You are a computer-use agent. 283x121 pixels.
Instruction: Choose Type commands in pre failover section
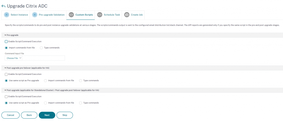[81, 81]
